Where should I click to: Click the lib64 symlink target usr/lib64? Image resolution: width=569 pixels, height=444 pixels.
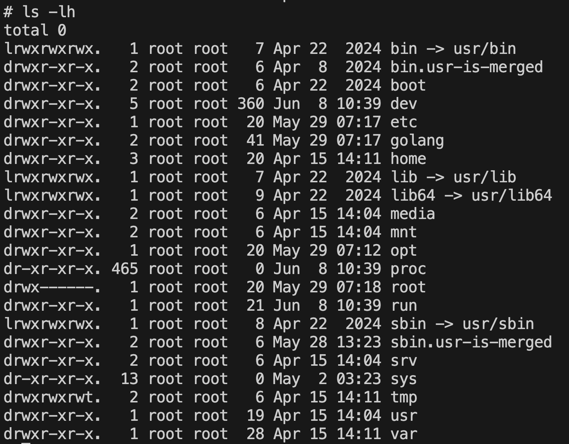(x=512, y=195)
